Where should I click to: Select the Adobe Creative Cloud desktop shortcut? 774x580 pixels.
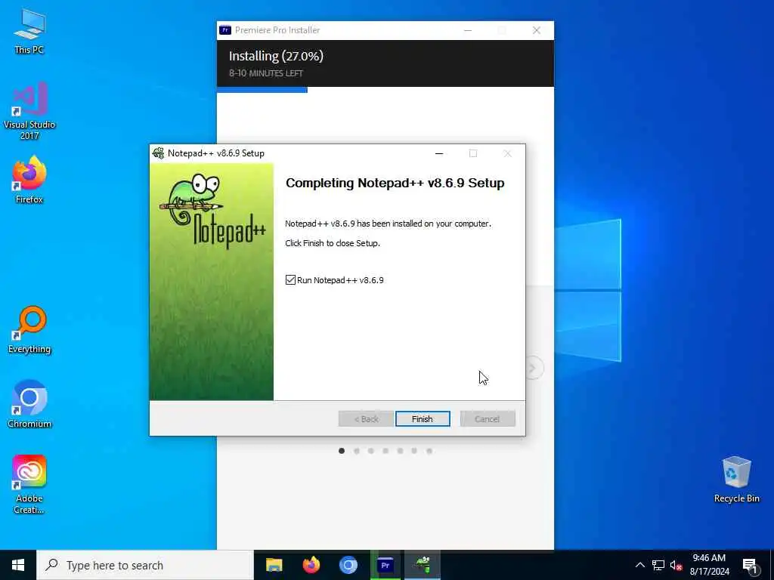29,485
